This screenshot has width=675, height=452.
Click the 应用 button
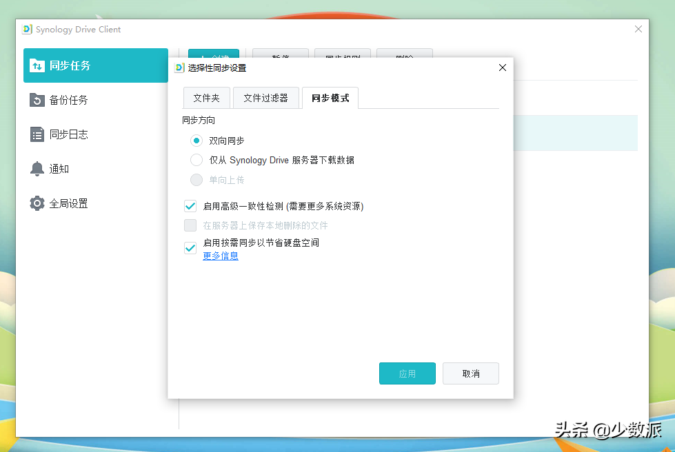[407, 373]
